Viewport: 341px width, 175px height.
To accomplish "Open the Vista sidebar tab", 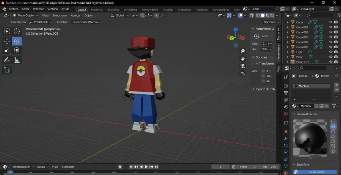I will pos(278,69).
